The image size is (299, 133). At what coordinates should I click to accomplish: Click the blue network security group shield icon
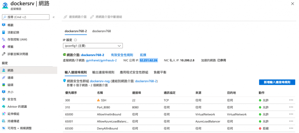[x=65, y=81]
